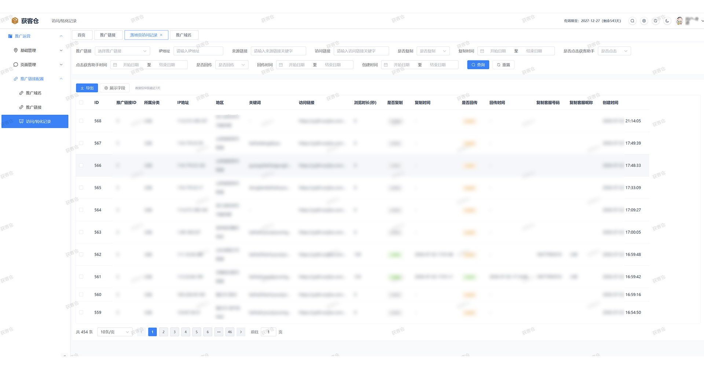Go to next page arrow in pagination
Viewport: 704px width, 369px height.
[241, 332]
